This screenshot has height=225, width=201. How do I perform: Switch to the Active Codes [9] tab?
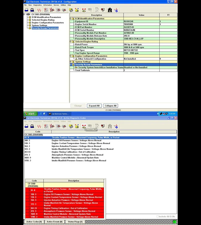tap(34, 222)
